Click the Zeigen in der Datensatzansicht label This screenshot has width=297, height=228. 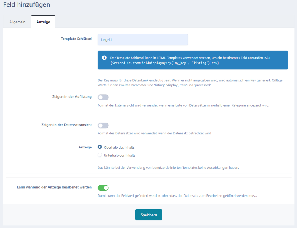pyautogui.click(x=67, y=125)
